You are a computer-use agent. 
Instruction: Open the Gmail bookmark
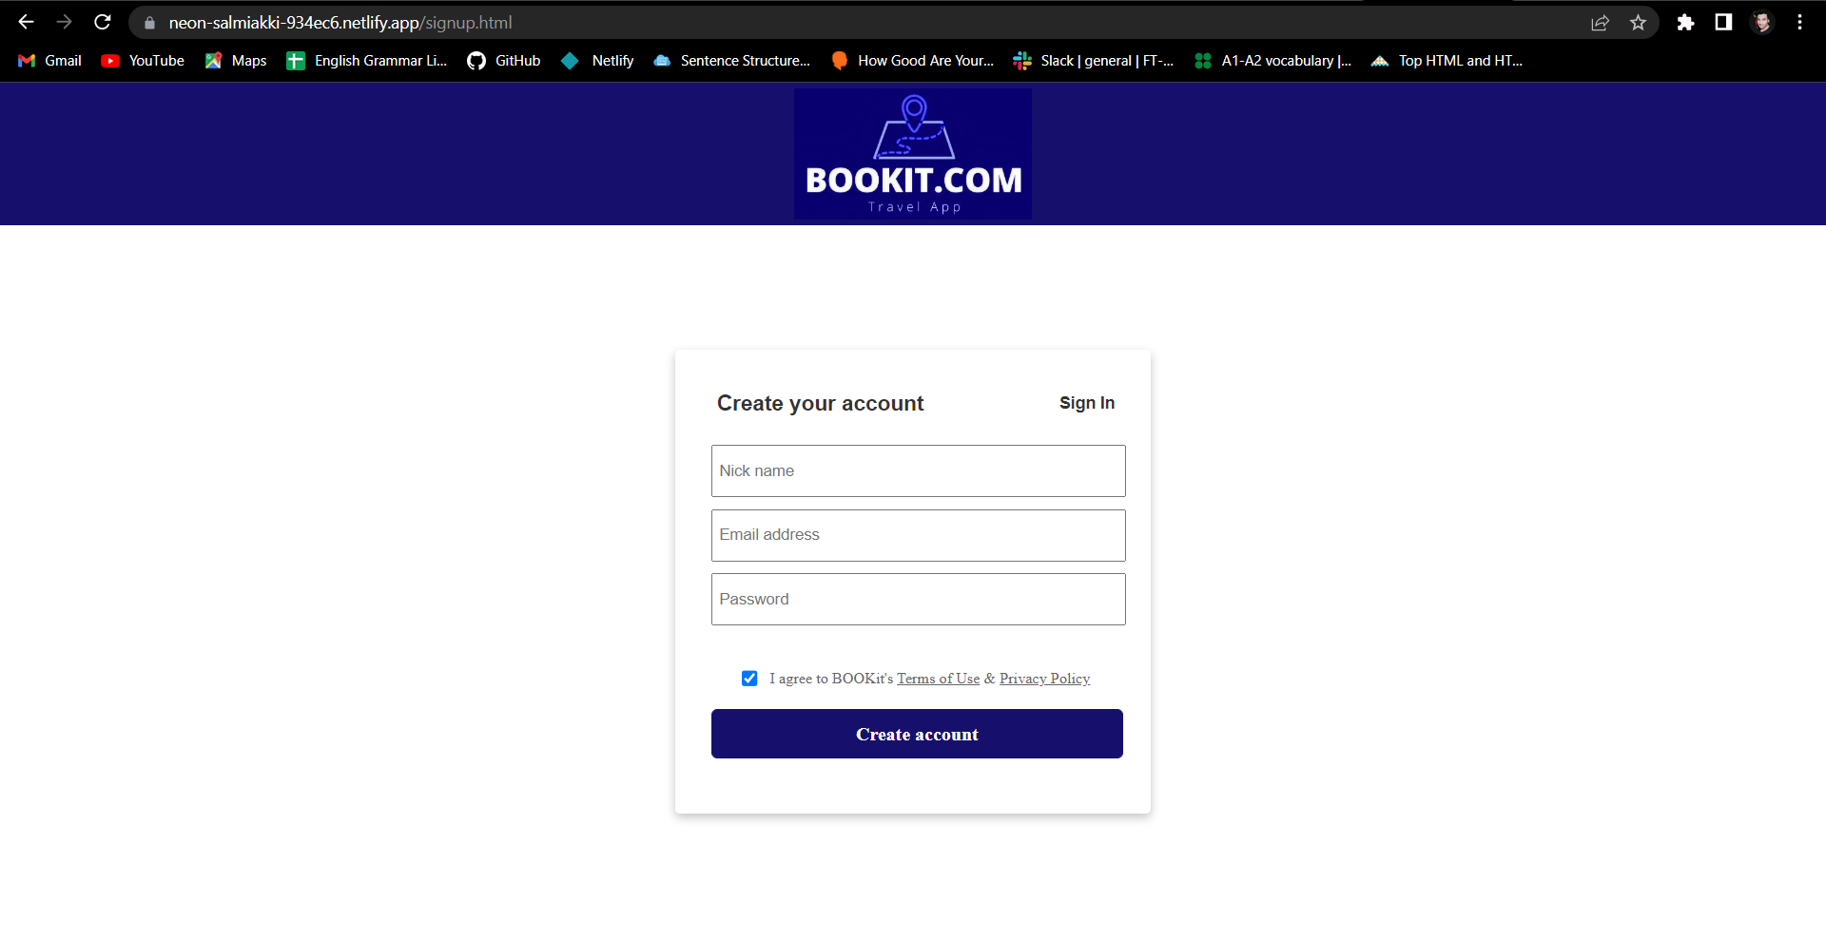(50, 61)
